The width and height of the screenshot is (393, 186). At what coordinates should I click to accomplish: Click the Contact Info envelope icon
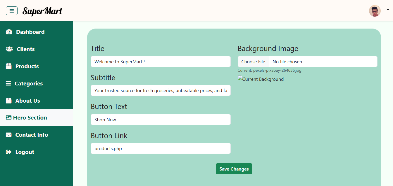(9, 135)
